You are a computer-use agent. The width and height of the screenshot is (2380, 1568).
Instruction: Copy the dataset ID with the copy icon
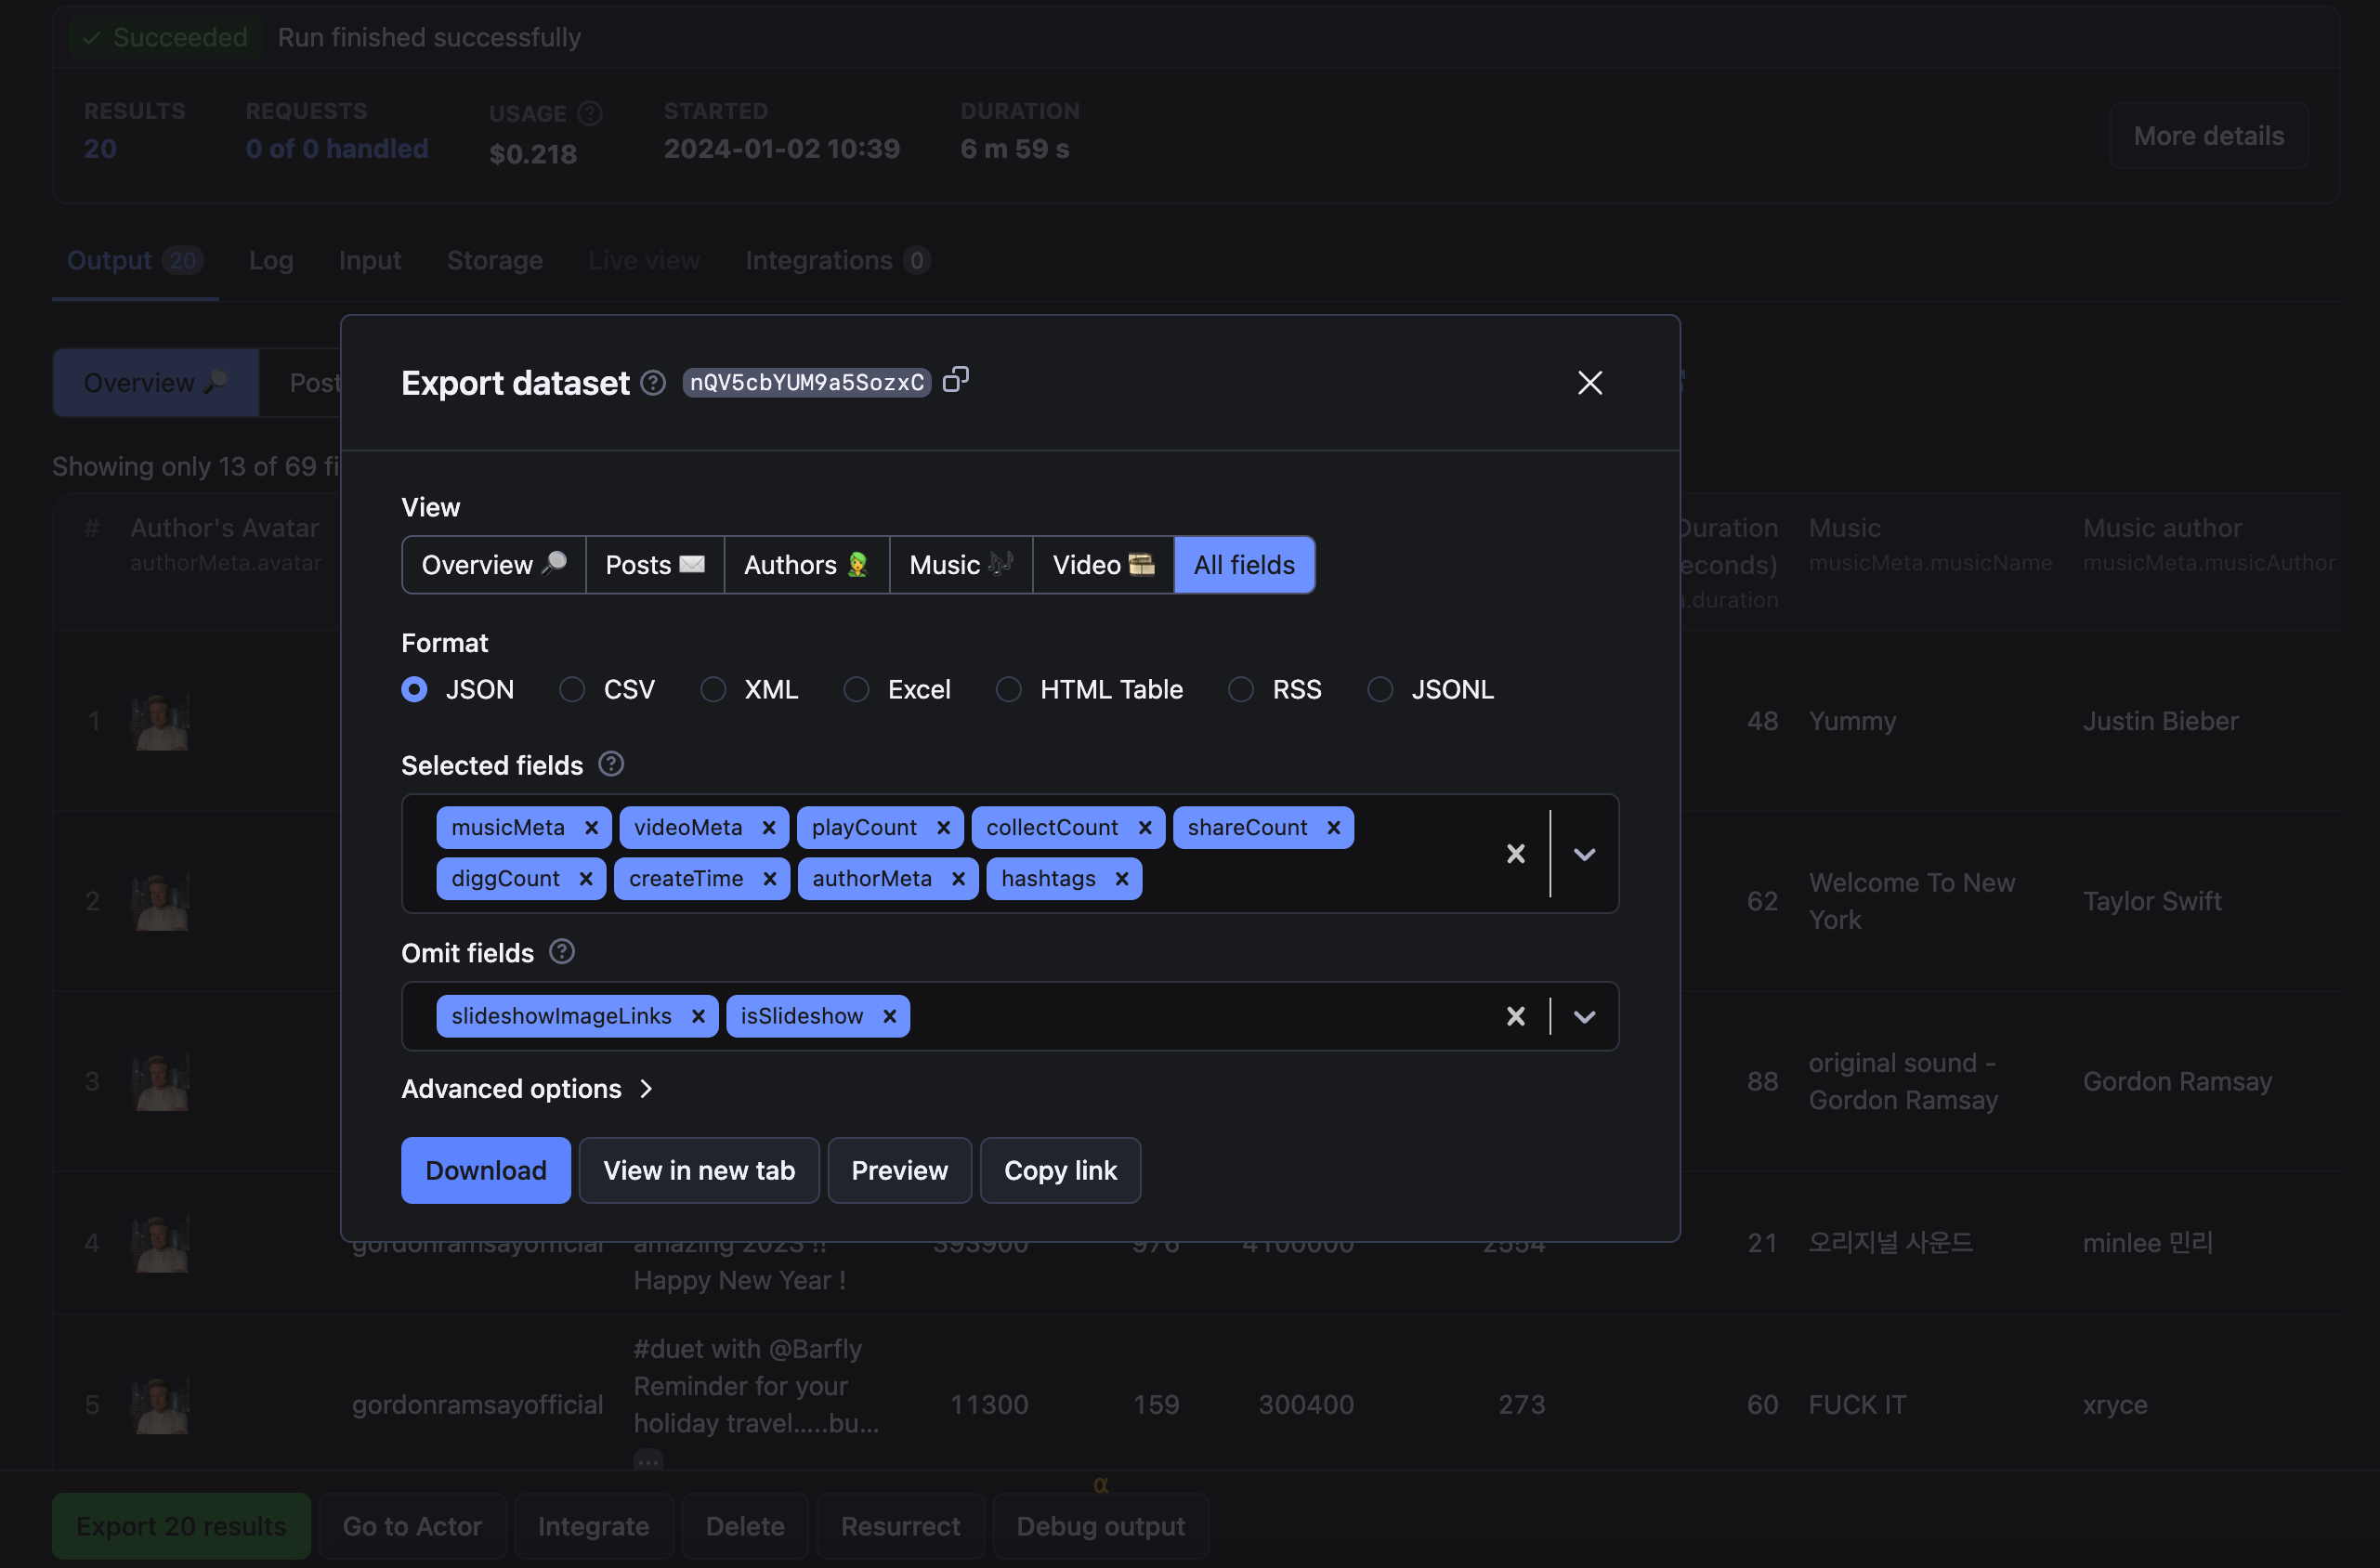[956, 380]
